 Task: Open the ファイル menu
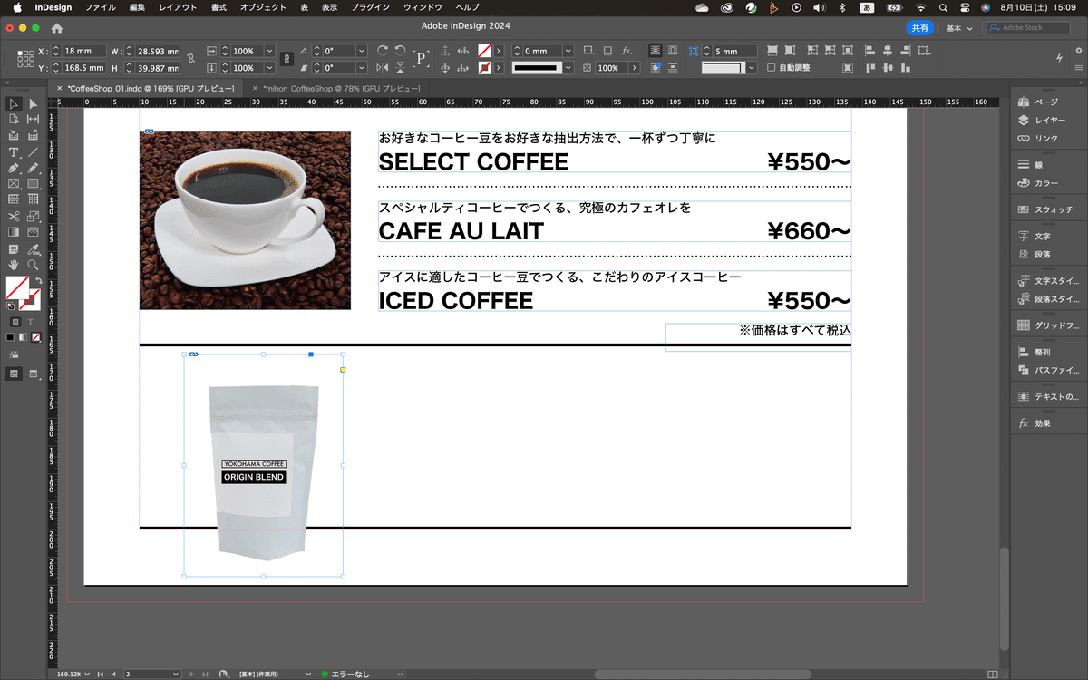100,7
